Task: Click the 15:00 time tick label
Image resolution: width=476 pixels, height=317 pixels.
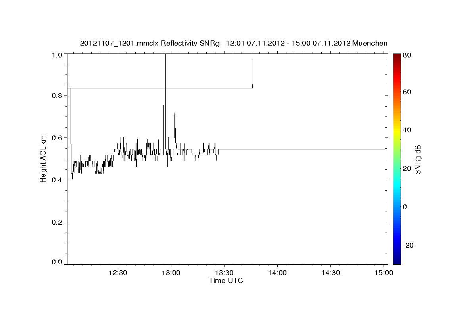Action: coord(383,273)
